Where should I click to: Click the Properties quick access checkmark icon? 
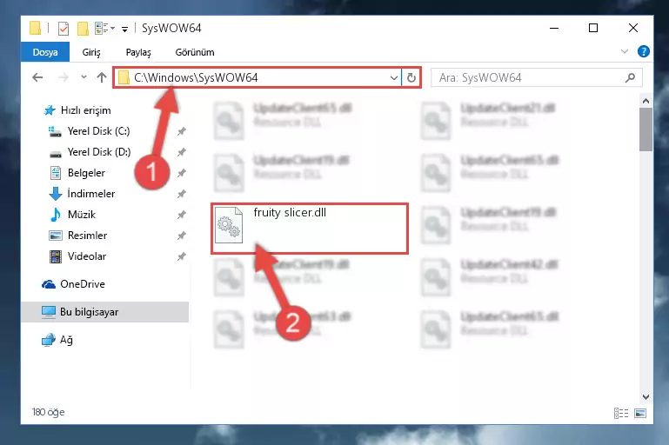pyautogui.click(x=64, y=29)
